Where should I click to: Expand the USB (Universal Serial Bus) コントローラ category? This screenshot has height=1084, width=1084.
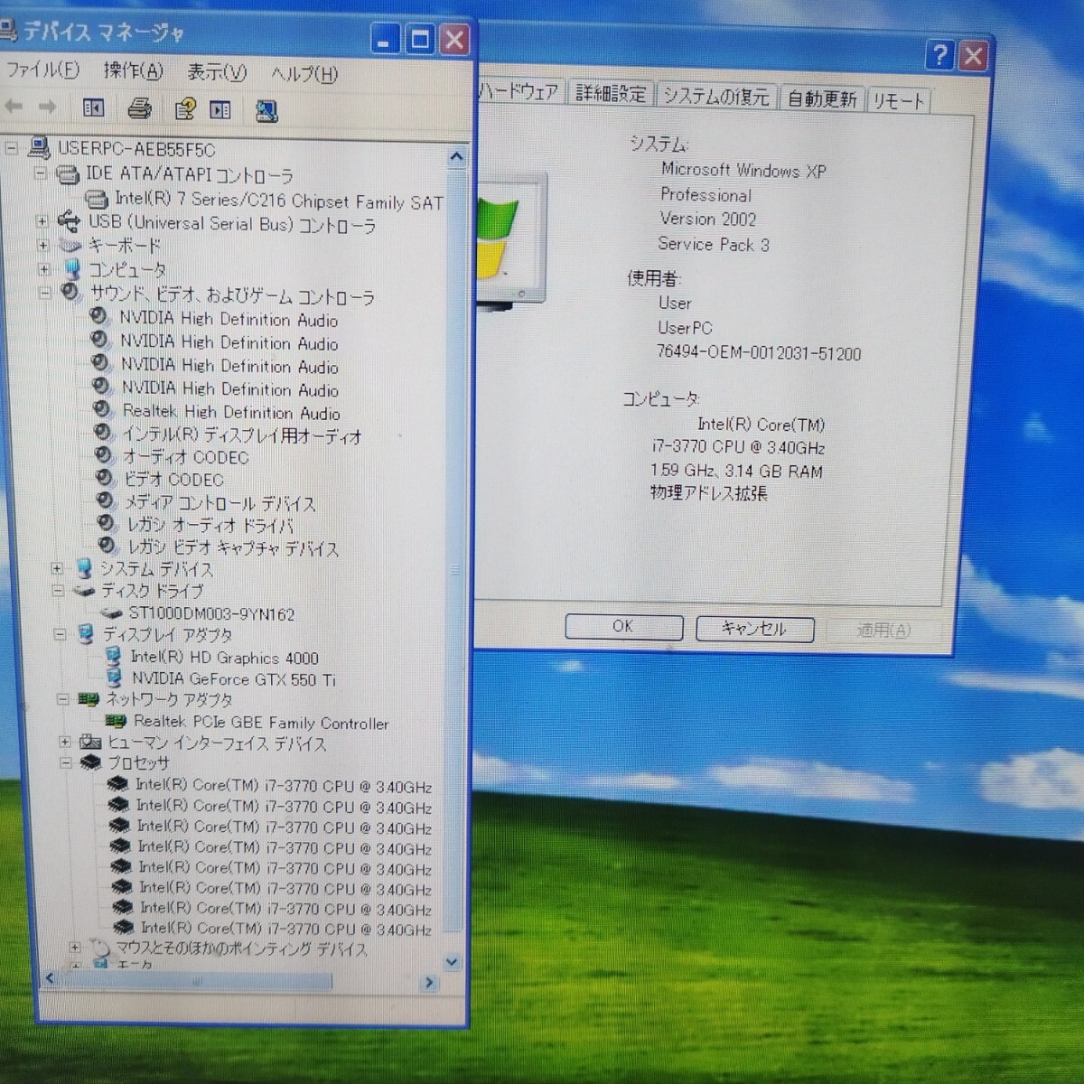tap(42, 220)
